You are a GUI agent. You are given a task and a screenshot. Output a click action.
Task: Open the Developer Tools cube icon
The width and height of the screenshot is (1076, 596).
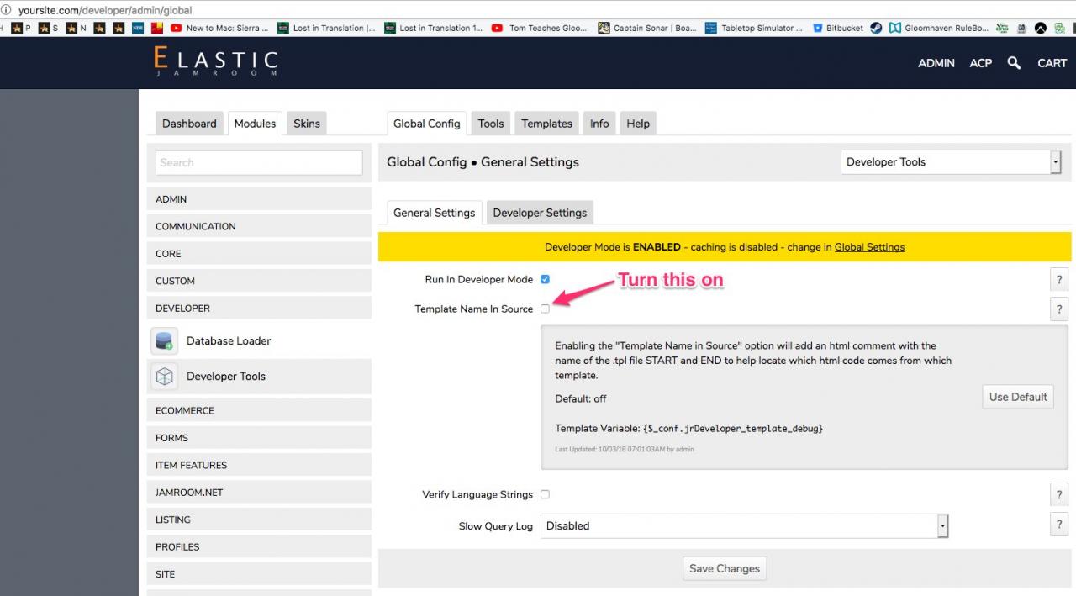pos(165,377)
